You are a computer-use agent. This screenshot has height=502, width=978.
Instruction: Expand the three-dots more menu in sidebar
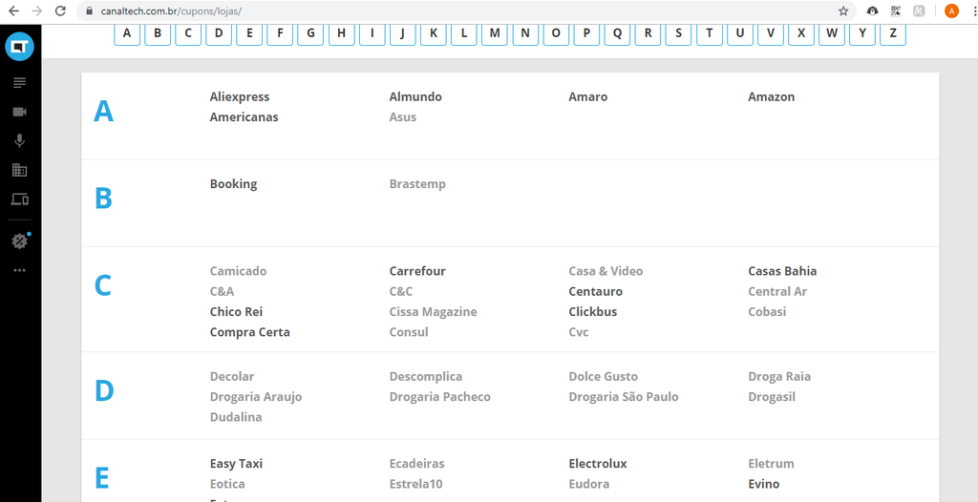[20, 271]
